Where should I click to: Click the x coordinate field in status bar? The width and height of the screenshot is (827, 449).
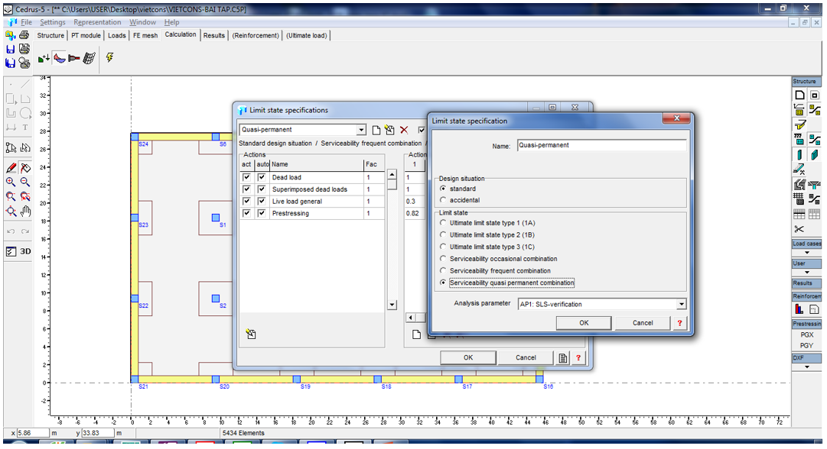33,433
